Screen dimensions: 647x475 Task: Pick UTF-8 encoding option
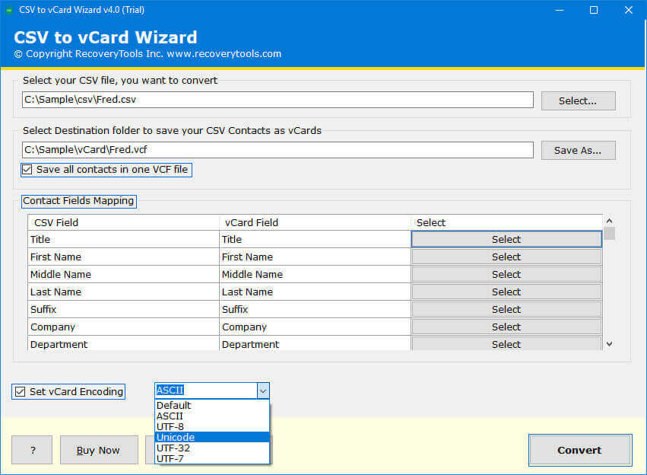(x=211, y=427)
